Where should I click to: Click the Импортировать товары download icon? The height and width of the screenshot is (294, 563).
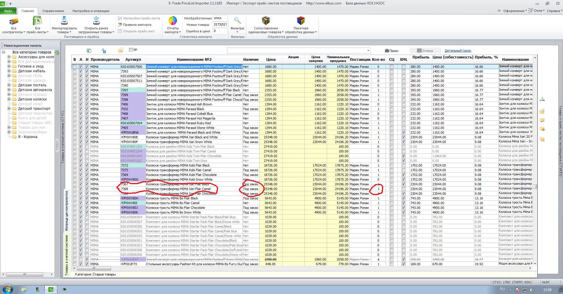pos(64,21)
